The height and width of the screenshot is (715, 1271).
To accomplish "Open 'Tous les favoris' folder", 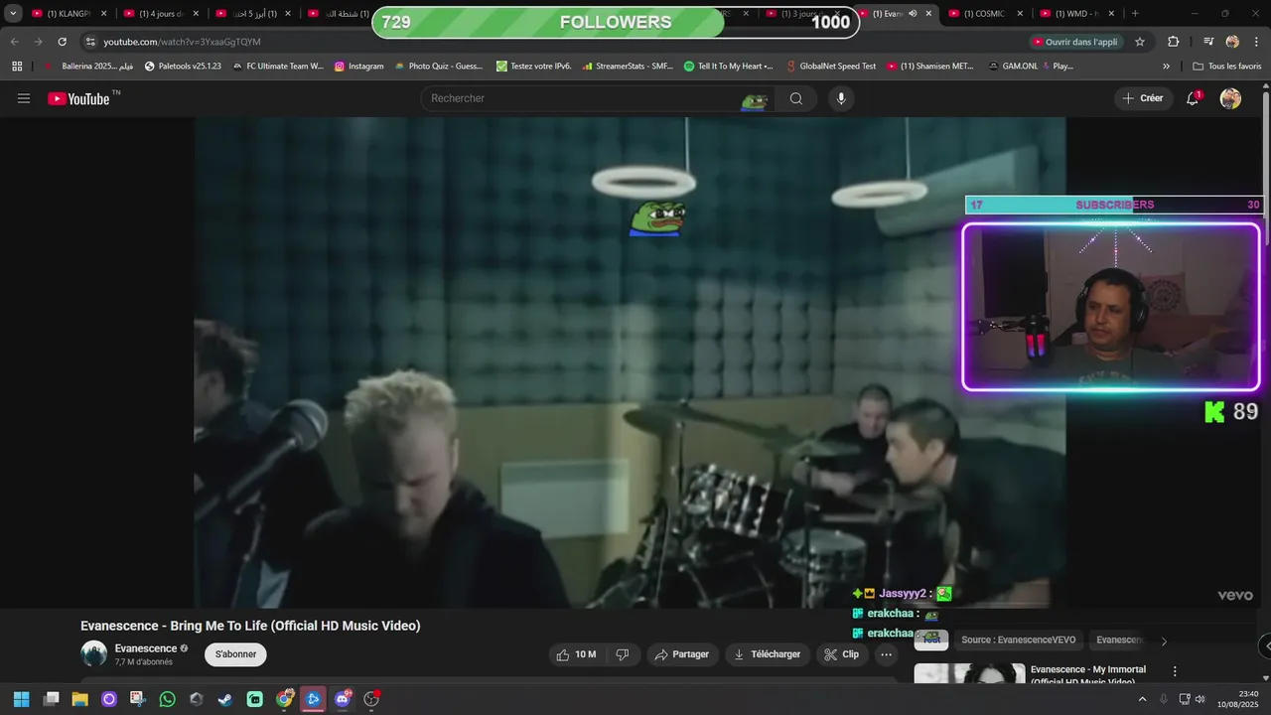I will [1226, 67].
